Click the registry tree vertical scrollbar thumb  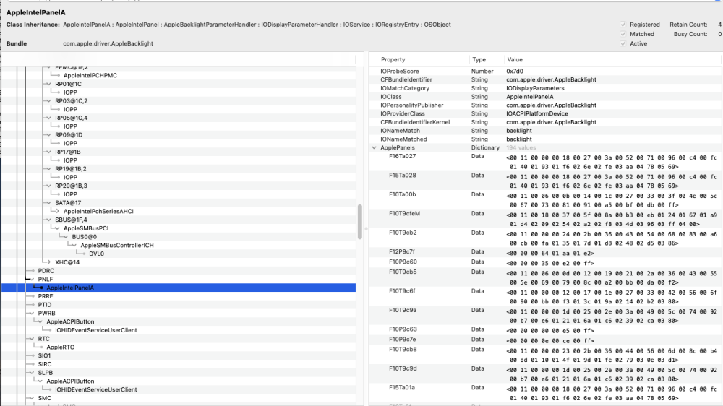tap(359, 222)
